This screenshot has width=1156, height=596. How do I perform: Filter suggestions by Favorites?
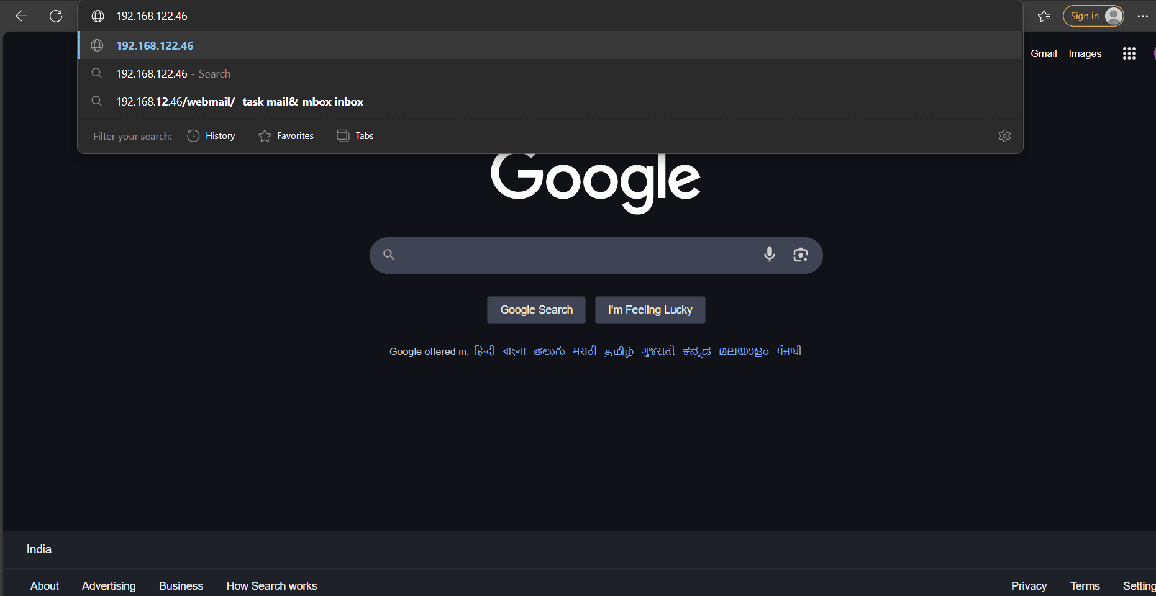click(286, 136)
